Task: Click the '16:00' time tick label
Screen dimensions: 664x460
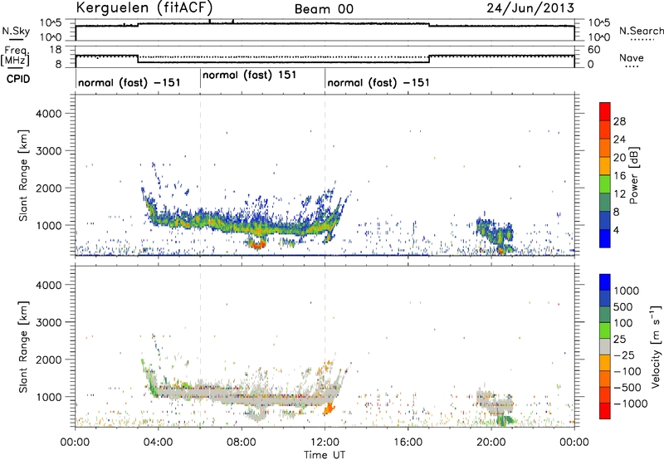Action: click(x=408, y=443)
